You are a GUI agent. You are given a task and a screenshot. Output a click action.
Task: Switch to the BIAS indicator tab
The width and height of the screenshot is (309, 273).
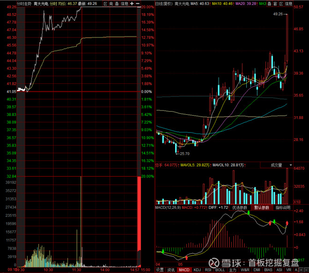268,270
